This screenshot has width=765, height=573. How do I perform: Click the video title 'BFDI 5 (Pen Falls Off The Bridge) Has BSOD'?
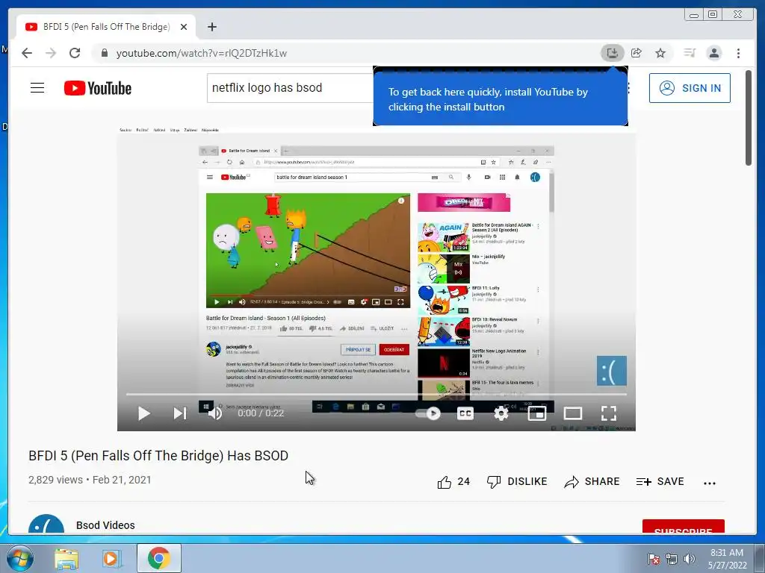pyautogui.click(x=158, y=456)
